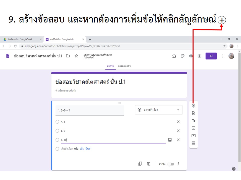Preview the form with the eye icon
The width and height of the screenshot is (241, 180).
click(191, 56)
